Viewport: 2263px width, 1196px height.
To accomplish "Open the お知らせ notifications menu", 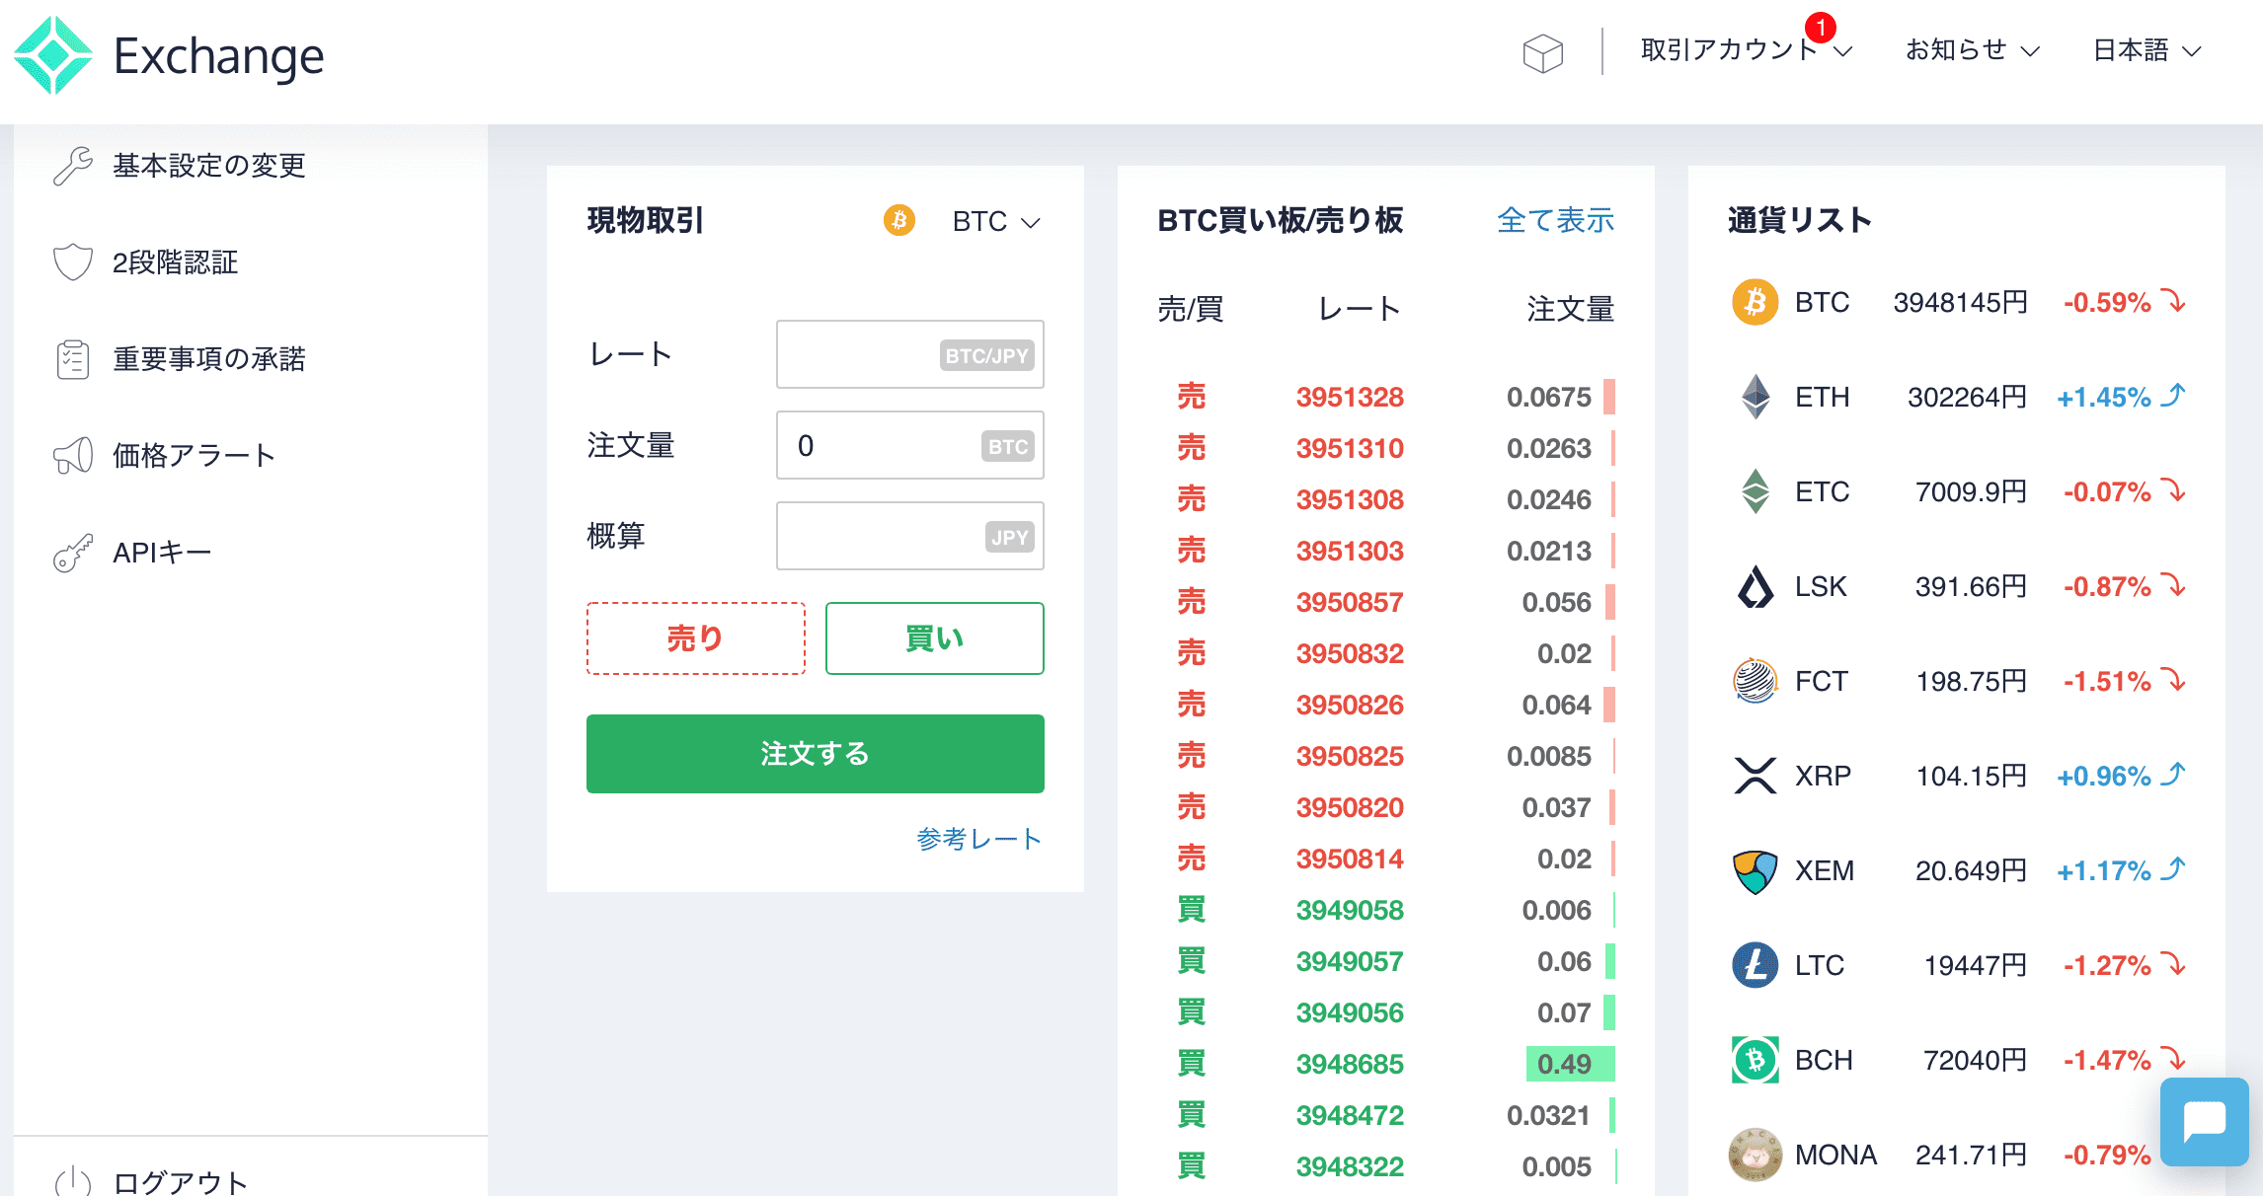I will coord(1971,50).
